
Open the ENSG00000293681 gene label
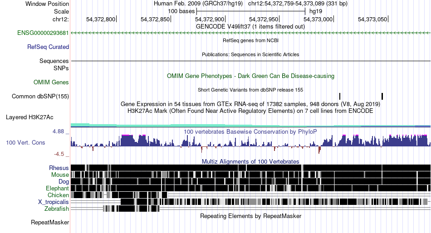coord(43,33)
